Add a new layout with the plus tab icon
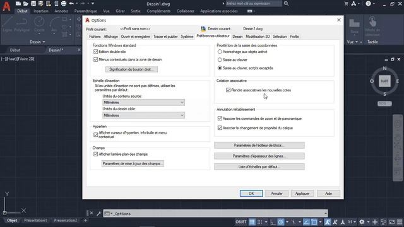The width and height of the screenshot is (404, 227). coord(85,220)
